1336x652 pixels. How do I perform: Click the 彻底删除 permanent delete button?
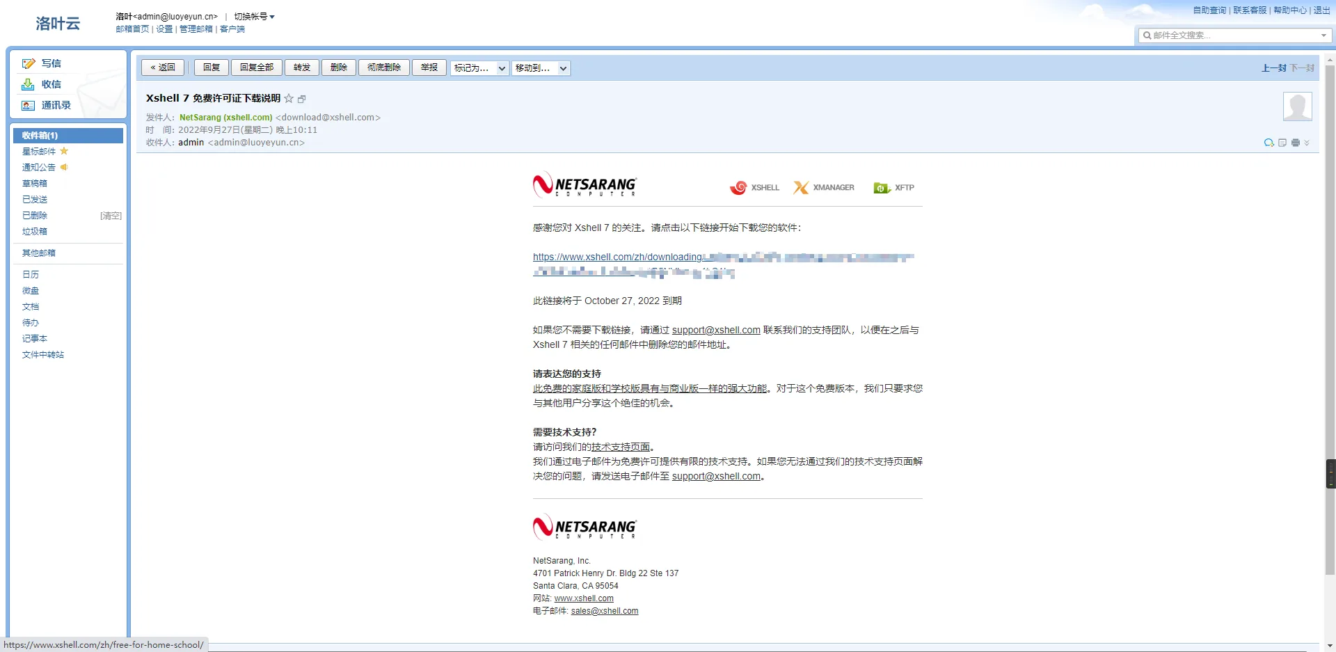(x=384, y=67)
